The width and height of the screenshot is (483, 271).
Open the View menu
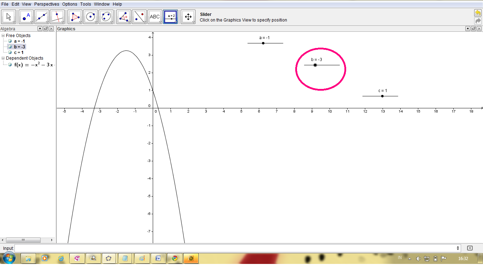27,4
